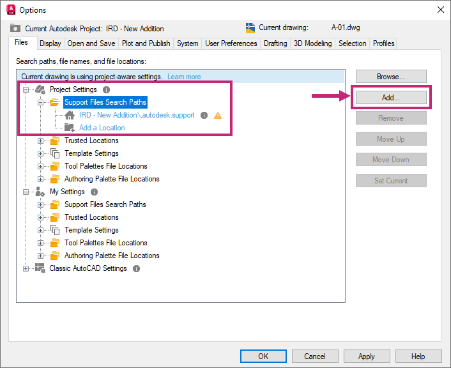The height and width of the screenshot is (368, 451).
Task: Click the Classic AutoCAD Settings icon
Action: [40, 268]
